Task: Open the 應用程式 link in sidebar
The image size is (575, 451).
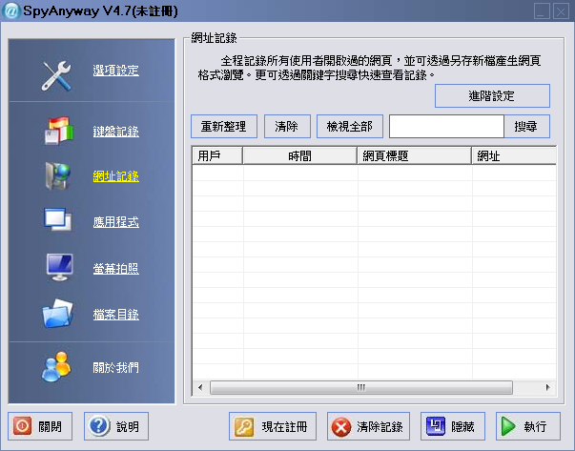Action: point(116,222)
